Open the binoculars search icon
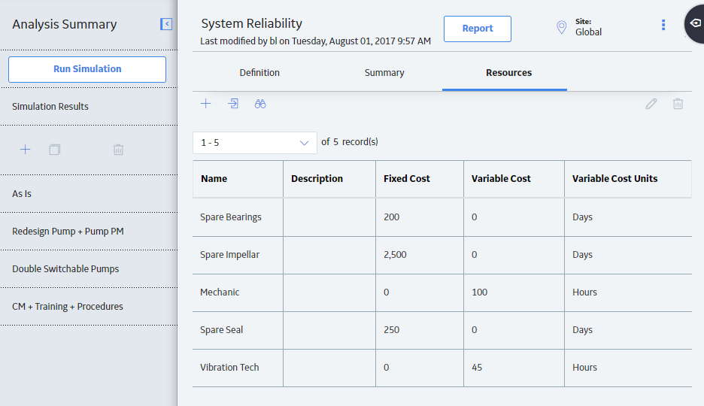The width and height of the screenshot is (704, 406). coord(260,104)
